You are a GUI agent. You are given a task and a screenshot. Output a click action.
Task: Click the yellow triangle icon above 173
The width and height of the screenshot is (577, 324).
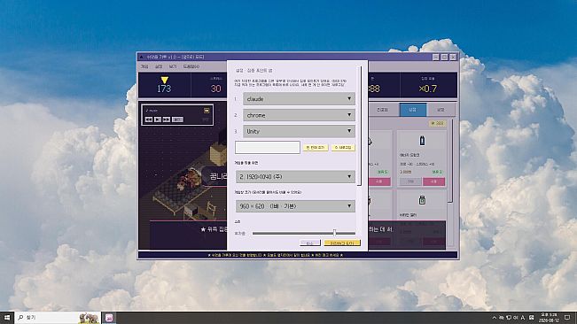(165, 80)
